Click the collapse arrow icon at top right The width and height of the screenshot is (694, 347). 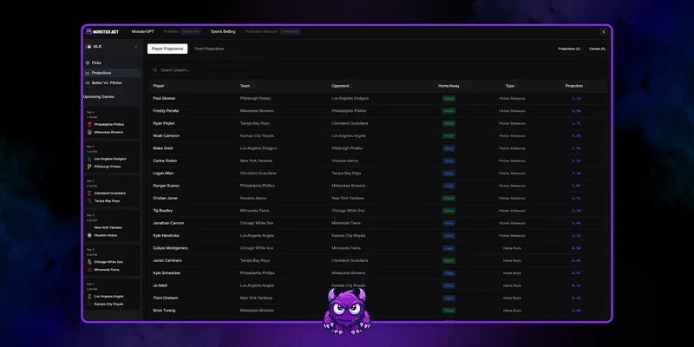pos(603,32)
